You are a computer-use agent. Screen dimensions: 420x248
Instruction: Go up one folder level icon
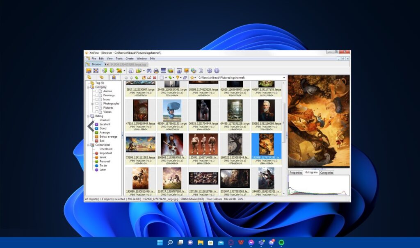click(x=137, y=77)
